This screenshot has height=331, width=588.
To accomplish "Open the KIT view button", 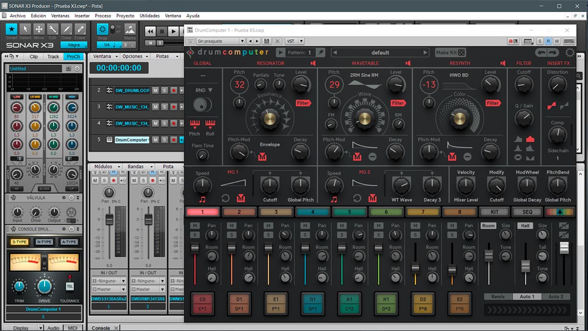I will point(494,212).
